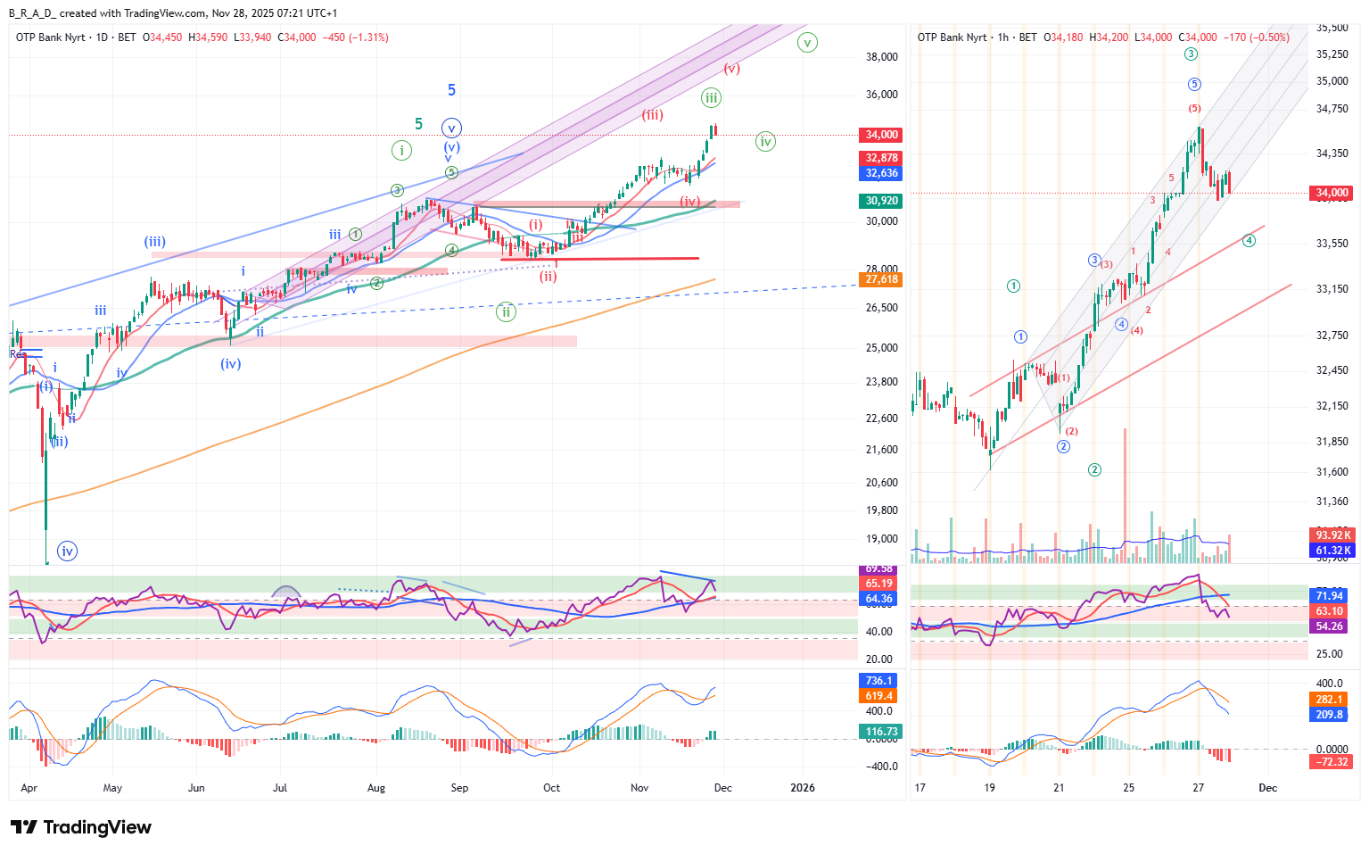This screenshot has height=854, width=1369.
Task: Click the Sep label on daily time axis
Action: click(459, 788)
